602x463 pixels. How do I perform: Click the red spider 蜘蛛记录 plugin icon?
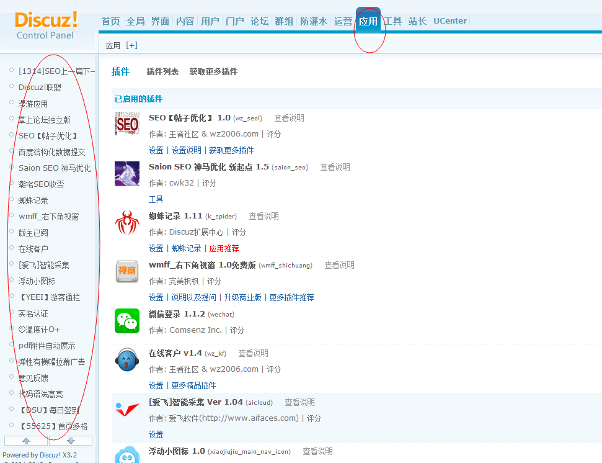point(126,222)
